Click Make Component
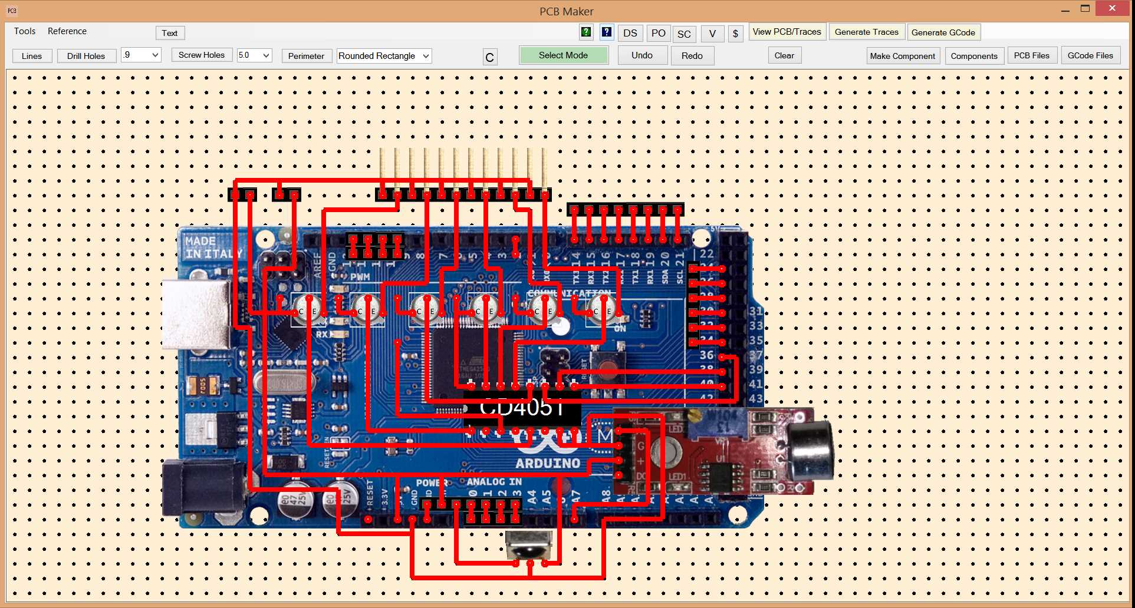1135x608 pixels. pos(903,56)
